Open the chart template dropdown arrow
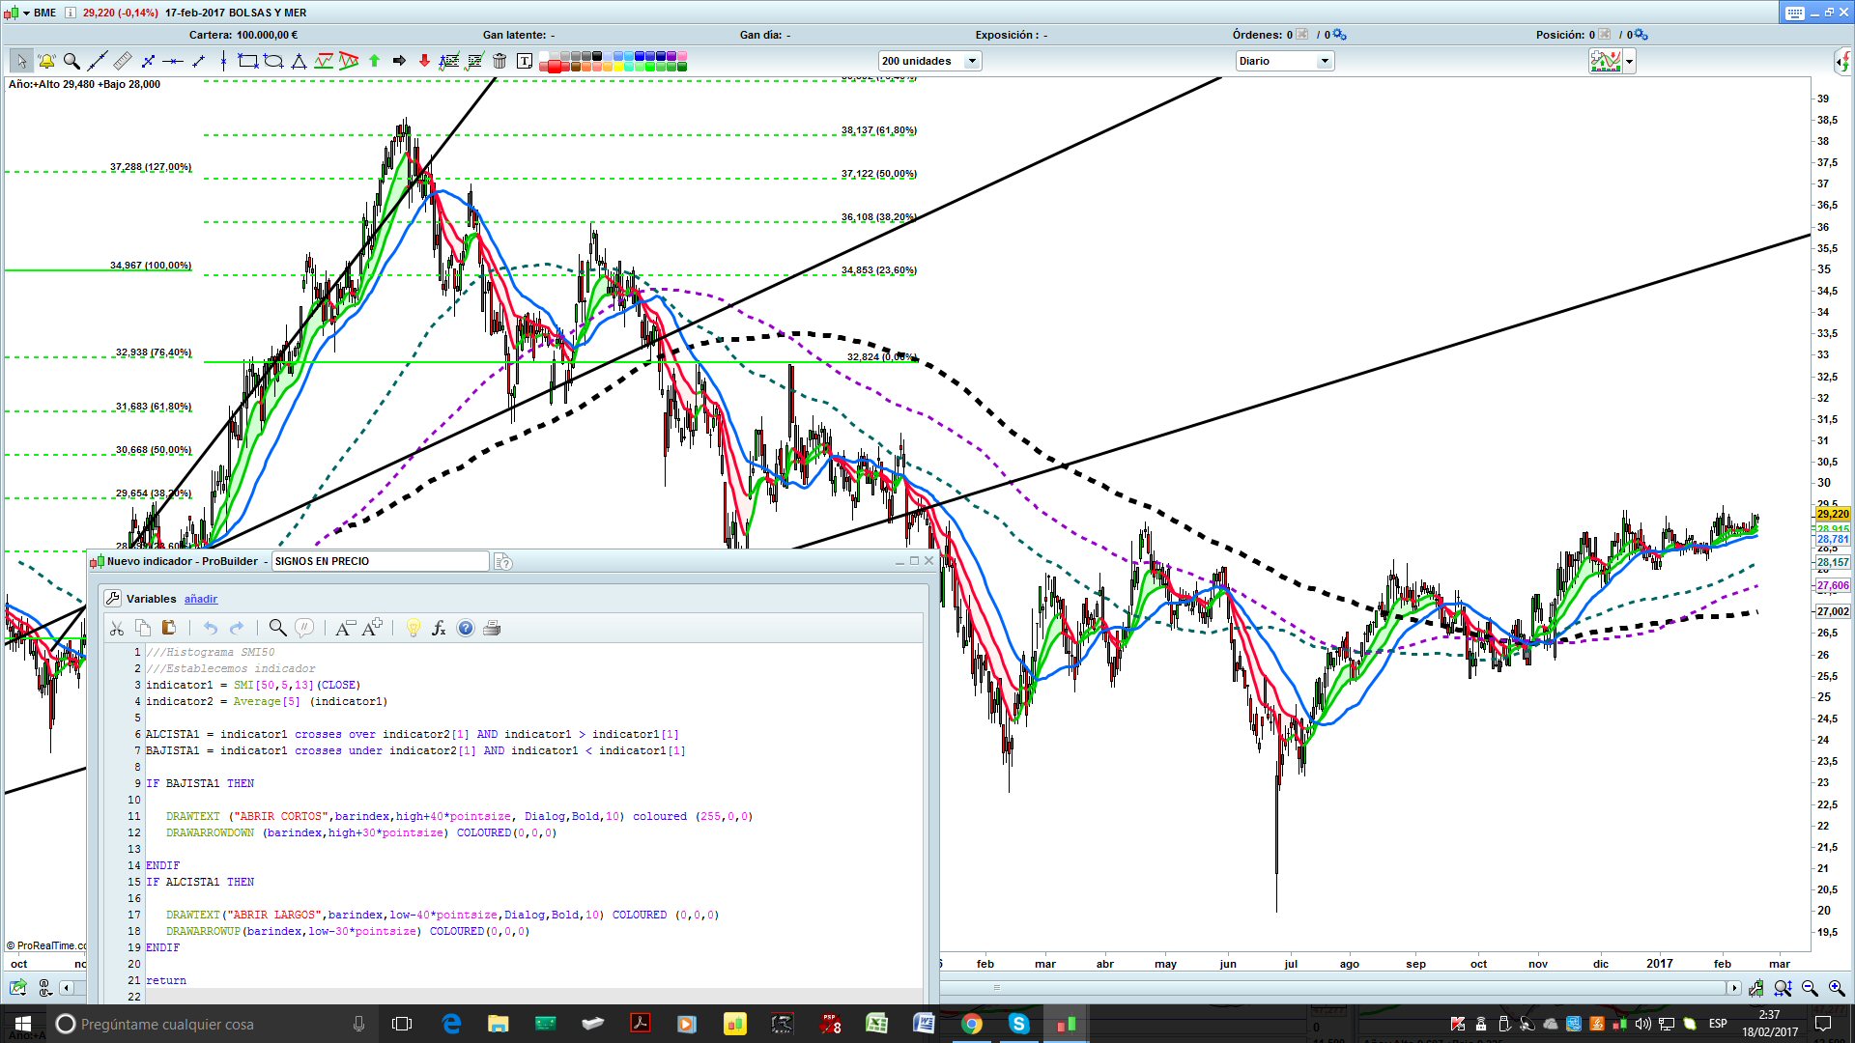The image size is (1855, 1043). 1630,62
